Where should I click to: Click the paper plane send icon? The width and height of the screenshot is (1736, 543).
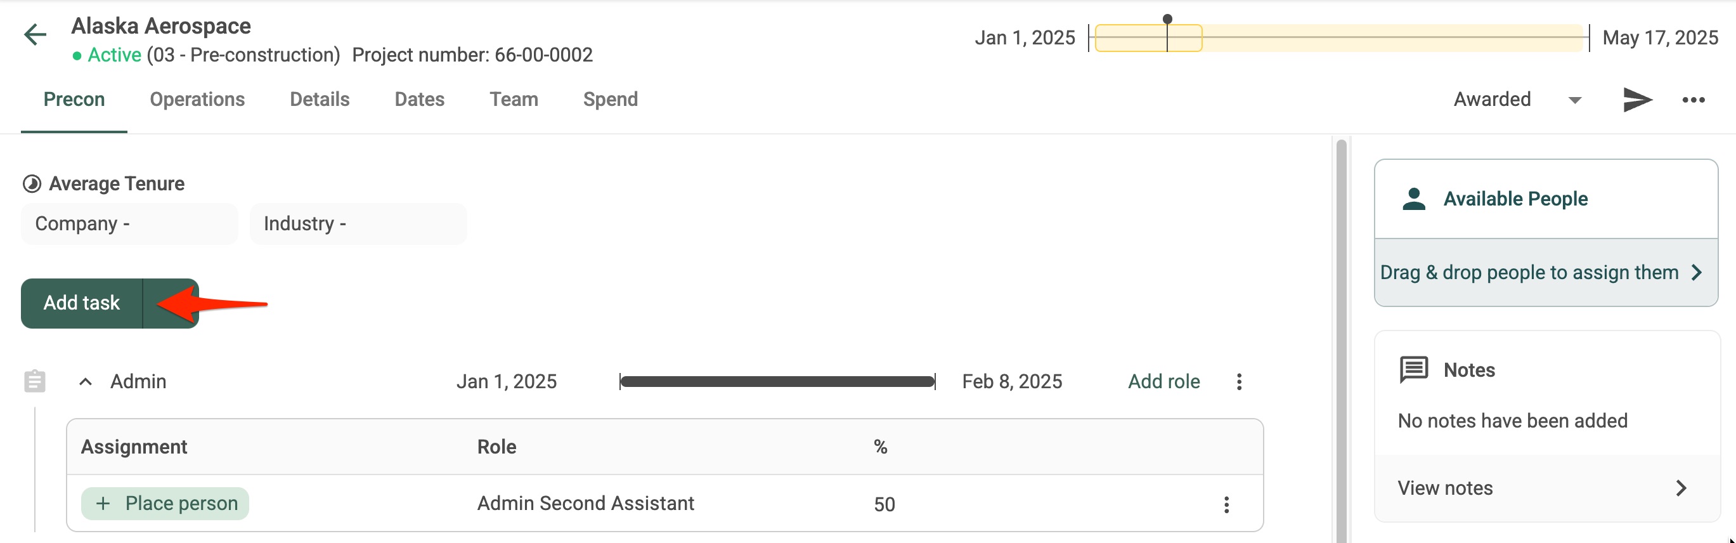[1637, 100]
